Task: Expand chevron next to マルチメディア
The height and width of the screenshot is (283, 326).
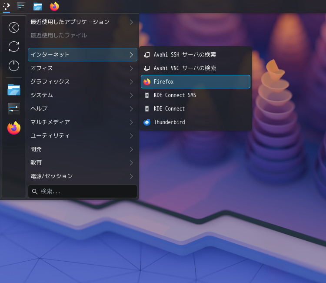Action: [x=131, y=122]
